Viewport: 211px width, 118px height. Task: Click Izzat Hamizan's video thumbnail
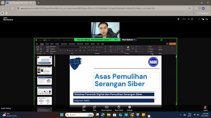[x=105, y=30]
